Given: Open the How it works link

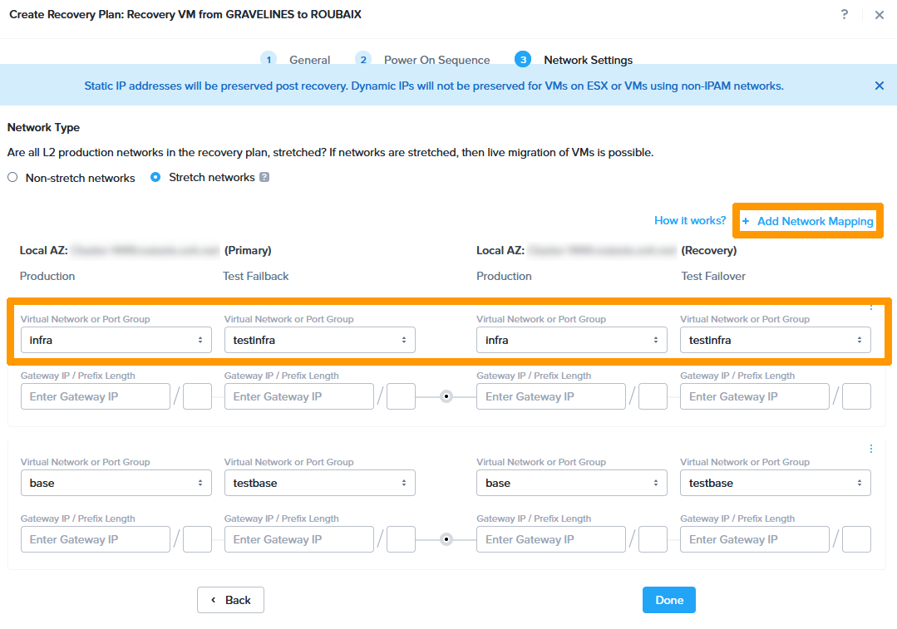Looking at the screenshot, I should (x=690, y=221).
